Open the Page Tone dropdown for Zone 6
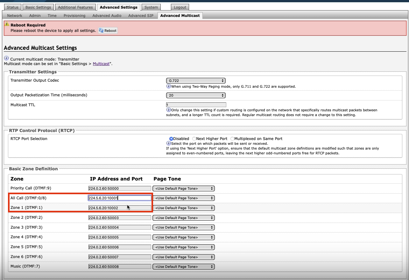Image resolution: width=409 pixels, height=280 pixels. coord(184,257)
